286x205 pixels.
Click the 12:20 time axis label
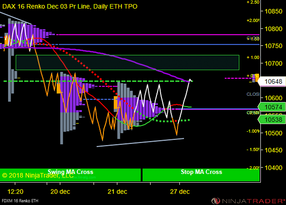click(x=15, y=192)
